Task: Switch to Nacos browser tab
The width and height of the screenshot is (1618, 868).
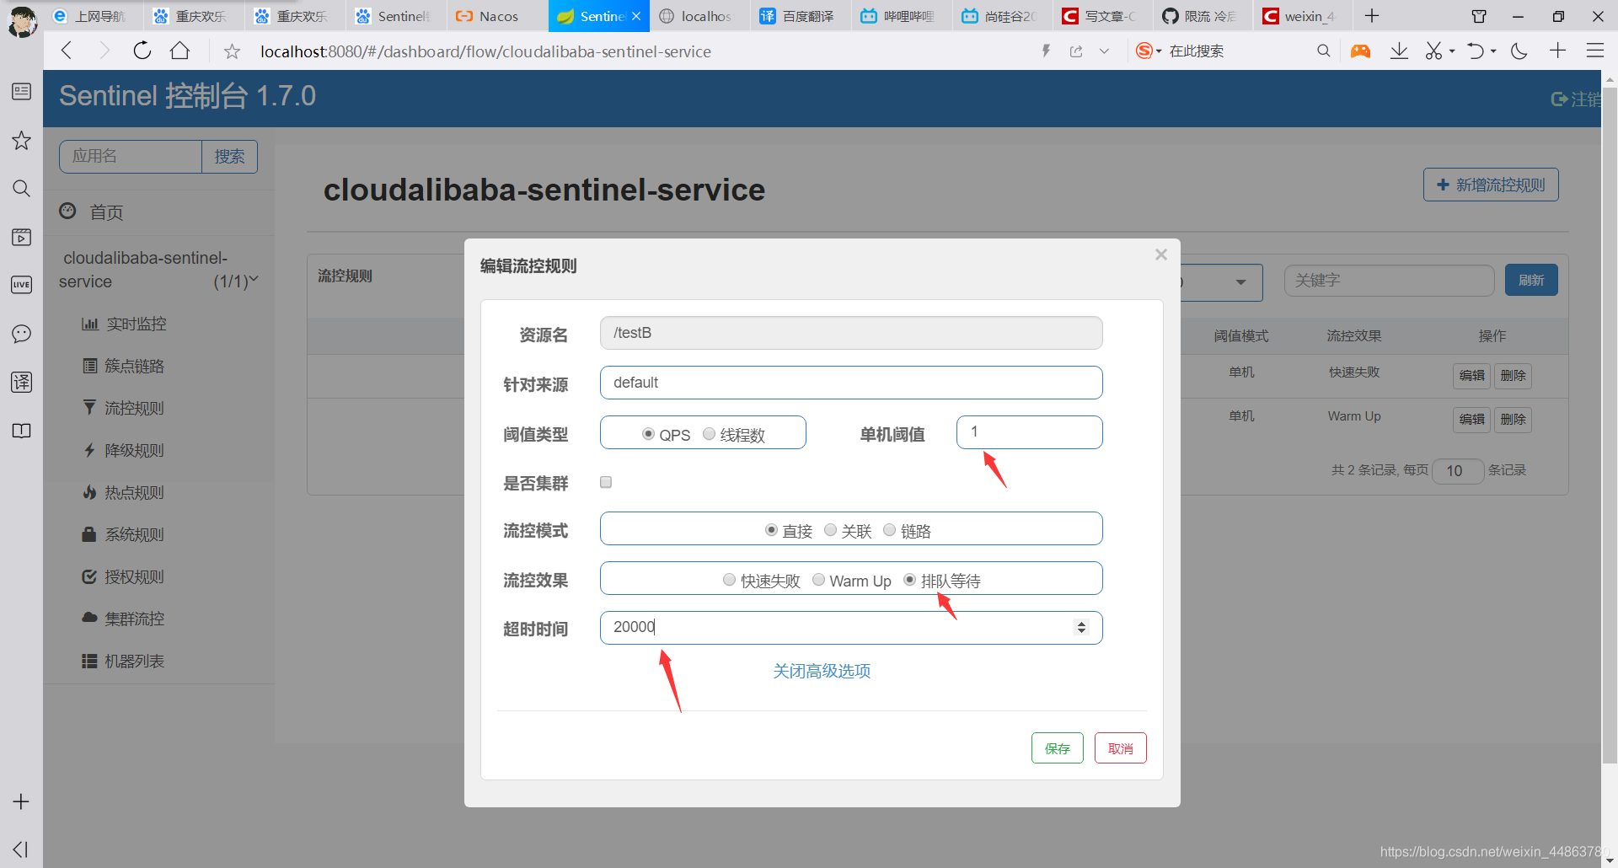Action: coord(497,16)
